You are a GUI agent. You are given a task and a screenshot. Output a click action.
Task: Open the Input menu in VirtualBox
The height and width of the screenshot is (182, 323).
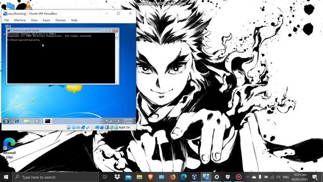pyautogui.click(x=46, y=20)
